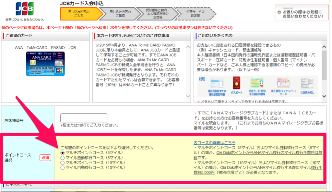
Task: Click the scrollbar thumb in ご用意いただくもの panel
Action: tap(324, 65)
